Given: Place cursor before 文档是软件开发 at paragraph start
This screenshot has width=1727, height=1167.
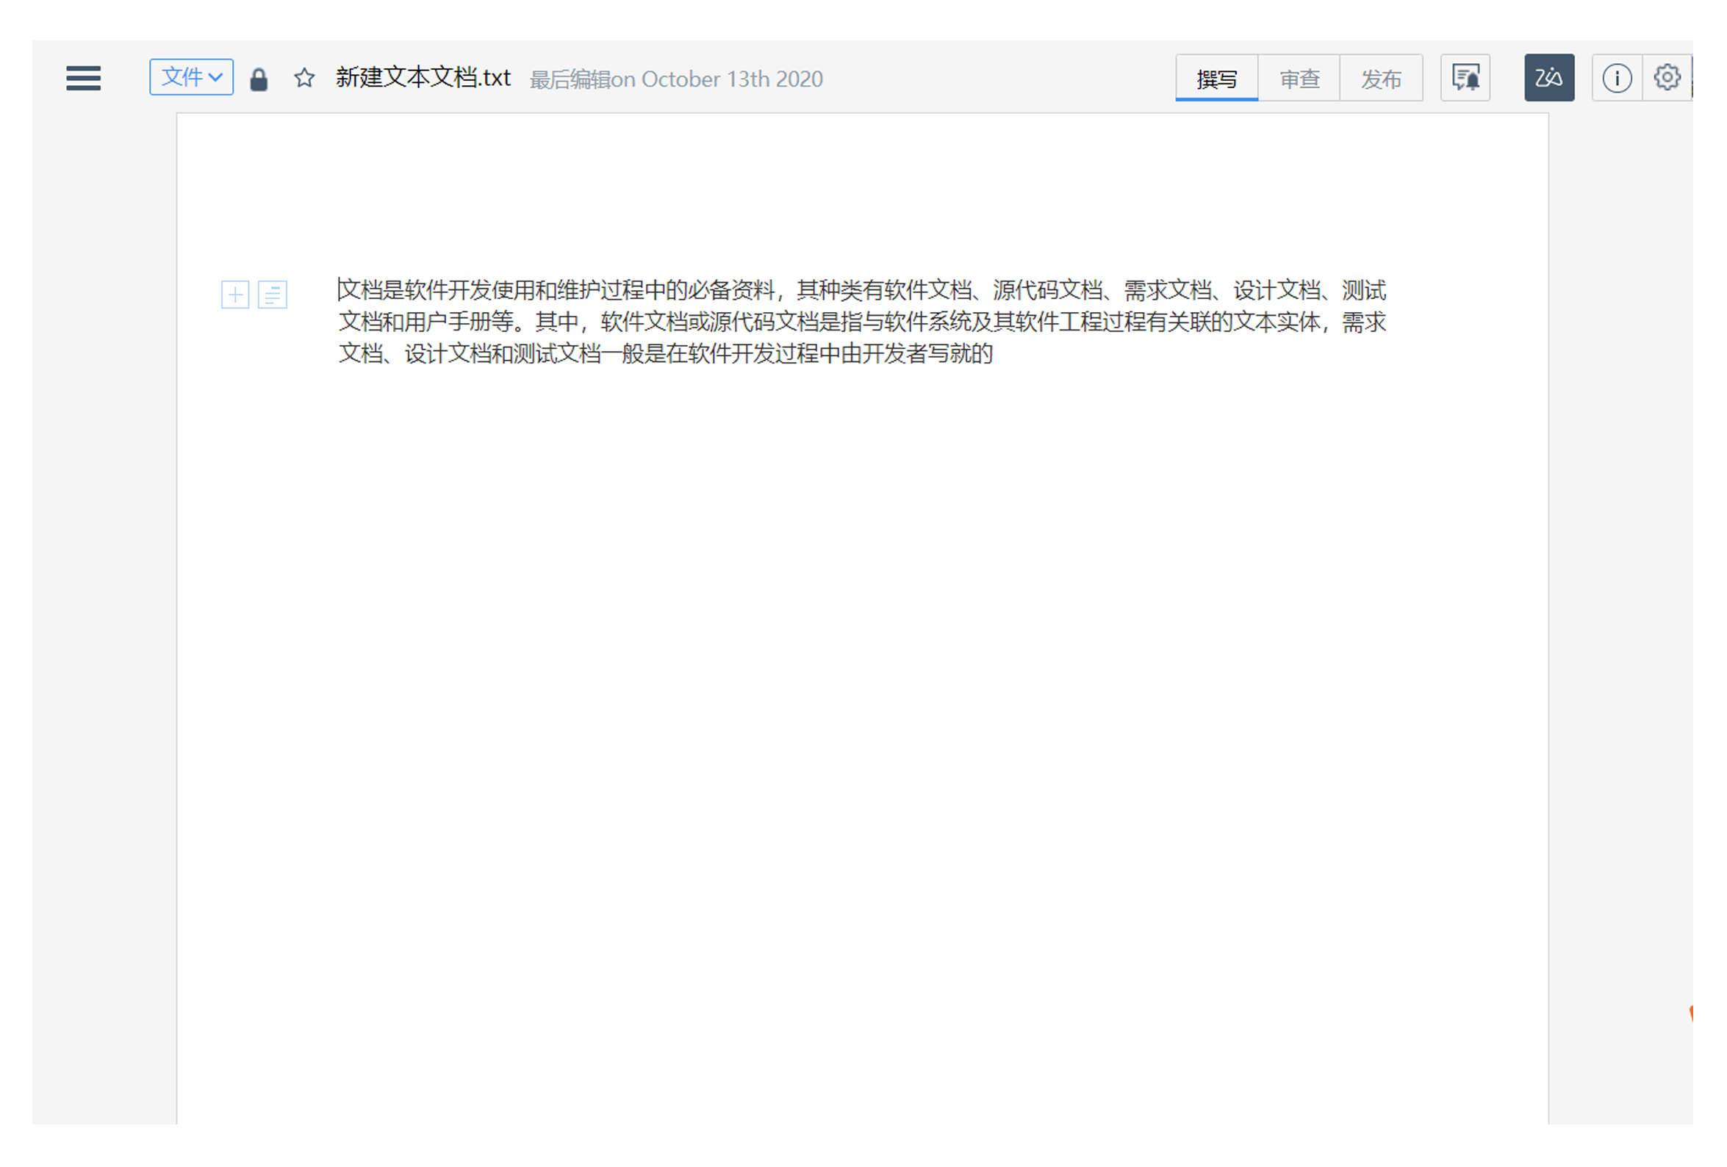Looking at the screenshot, I should click(340, 289).
